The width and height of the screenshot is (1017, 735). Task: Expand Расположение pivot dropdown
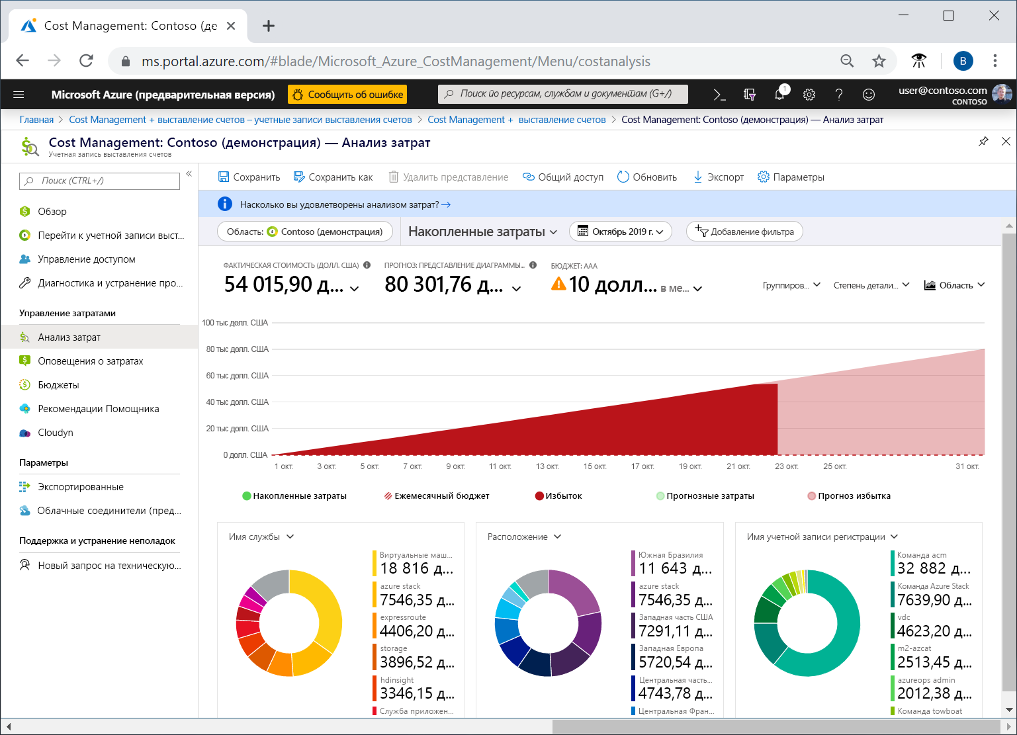click(x=524, y=537)
